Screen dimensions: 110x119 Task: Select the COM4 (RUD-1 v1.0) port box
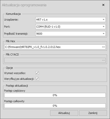point(70,27)
